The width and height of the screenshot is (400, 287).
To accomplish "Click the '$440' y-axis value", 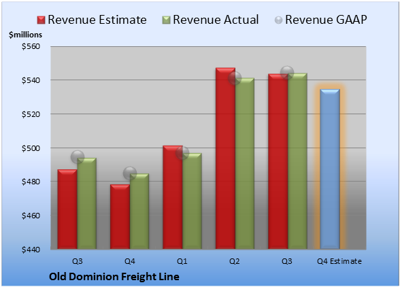I will [31, 250].
